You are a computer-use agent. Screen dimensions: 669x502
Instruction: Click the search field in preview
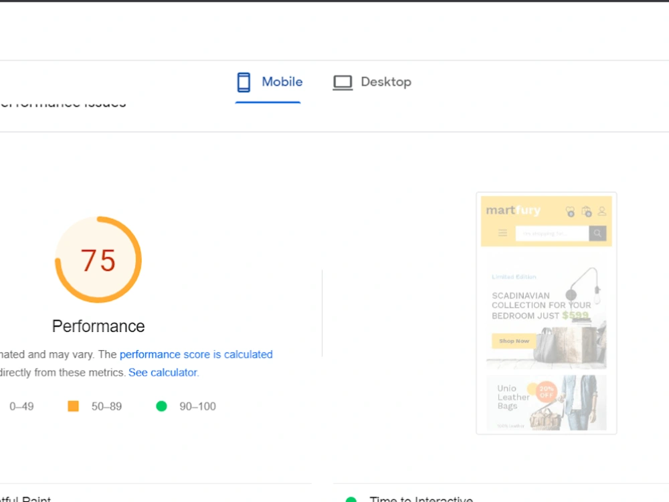pyautogui.click(x=552, y=234)
